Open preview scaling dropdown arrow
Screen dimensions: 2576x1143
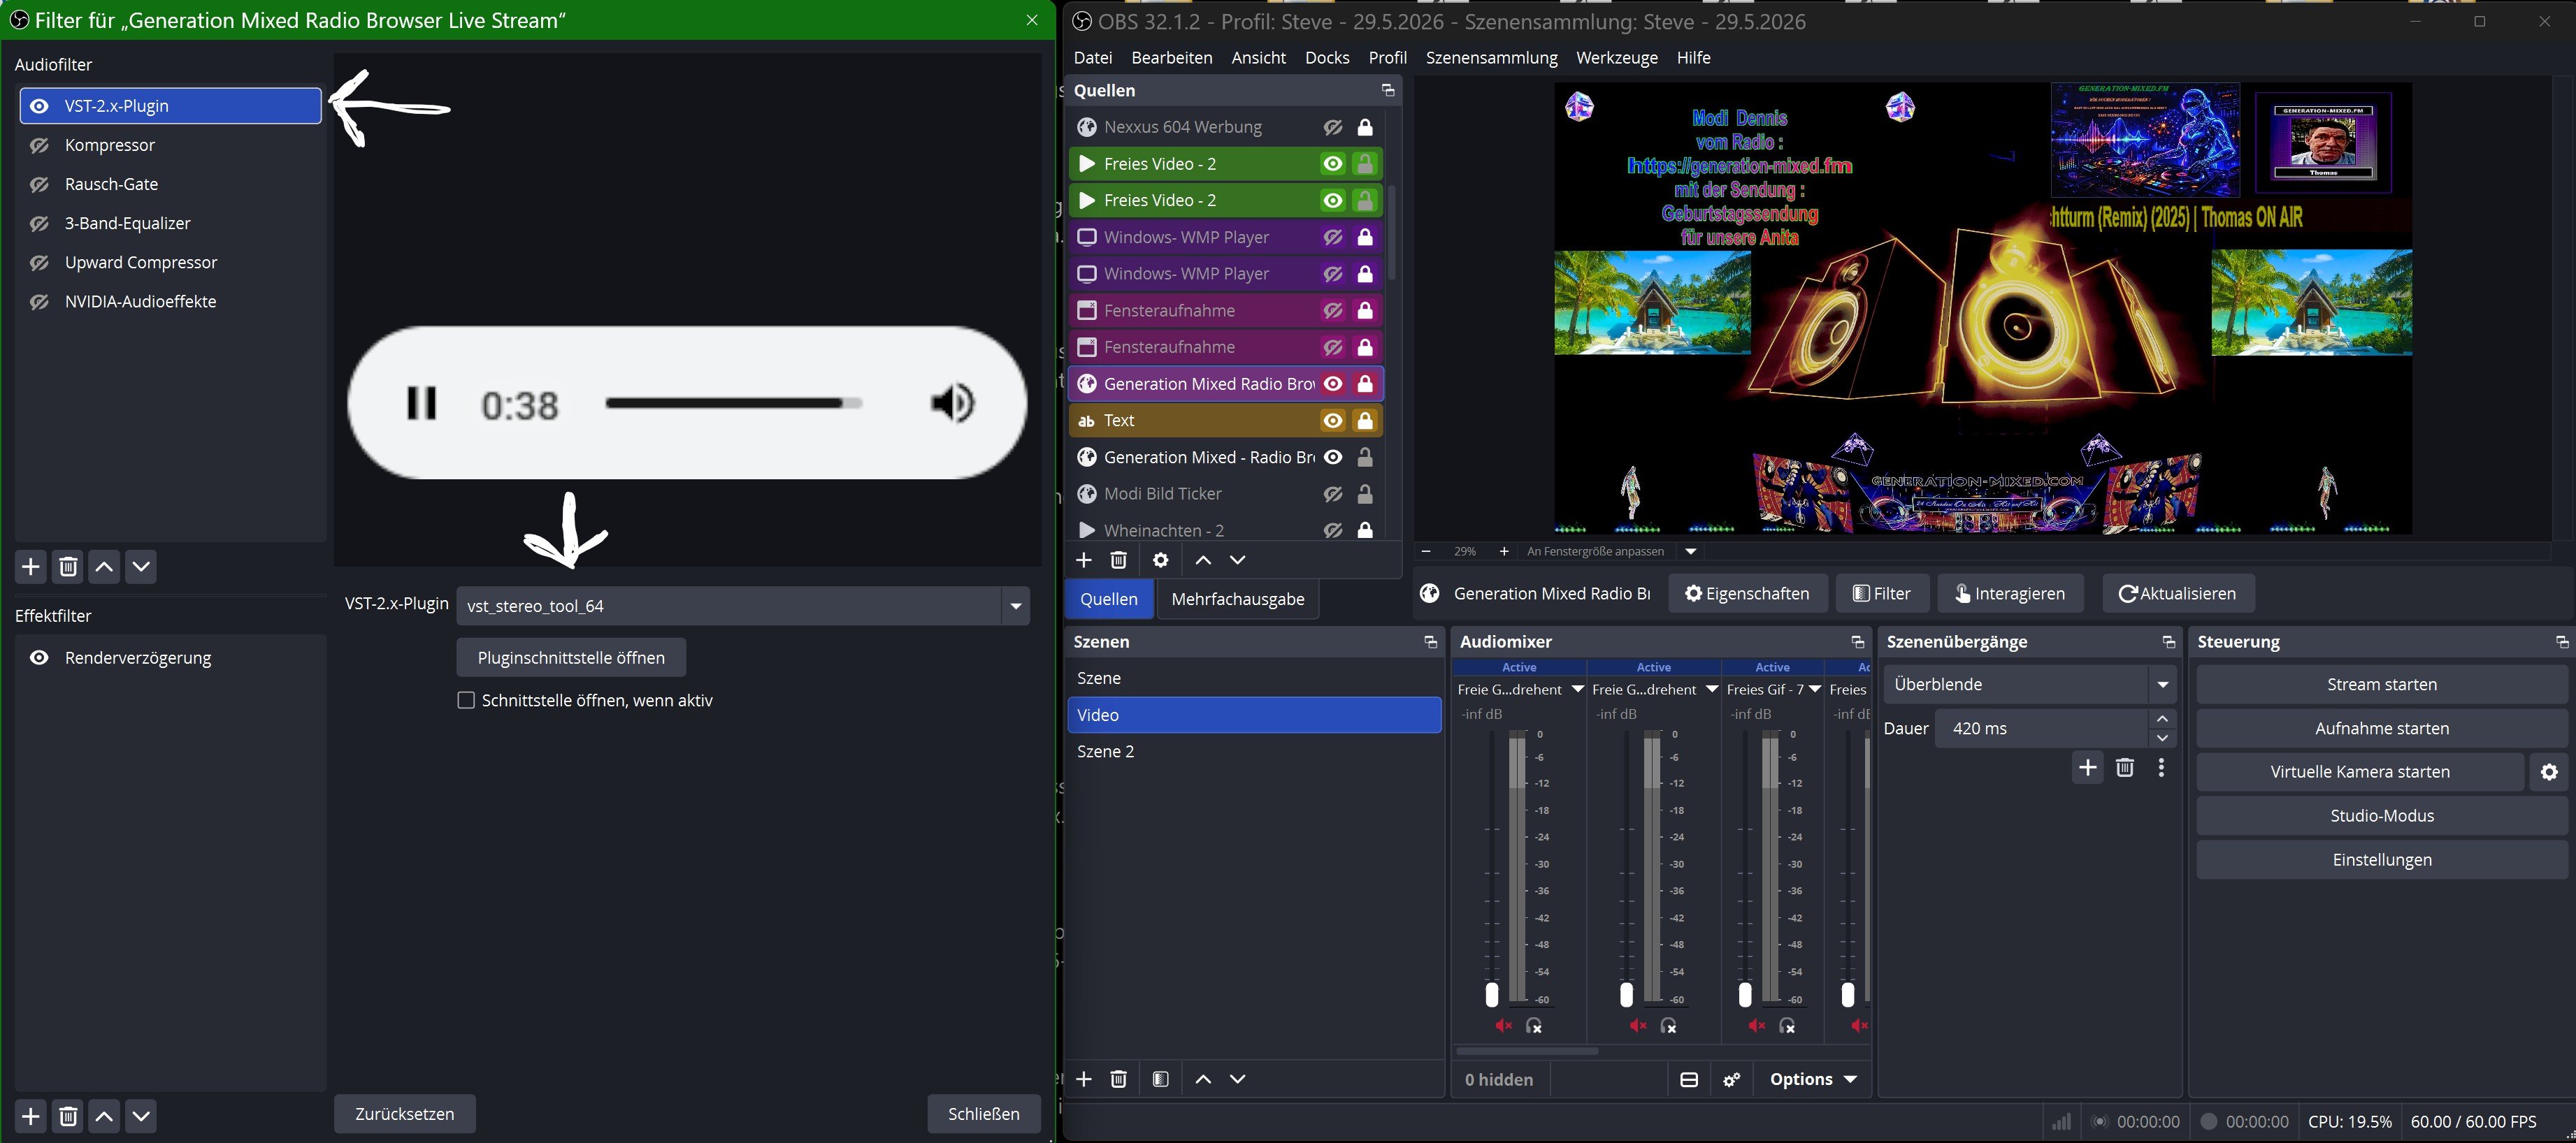click(1691, 551)
